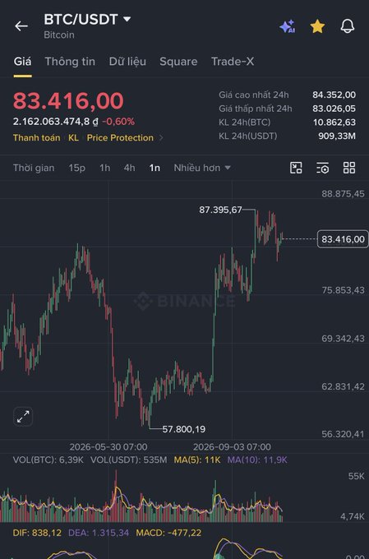Tap the 62.831,42 price axis label
Image resolution: width=369 pixels, height=559 pixels.
(343, 386)
